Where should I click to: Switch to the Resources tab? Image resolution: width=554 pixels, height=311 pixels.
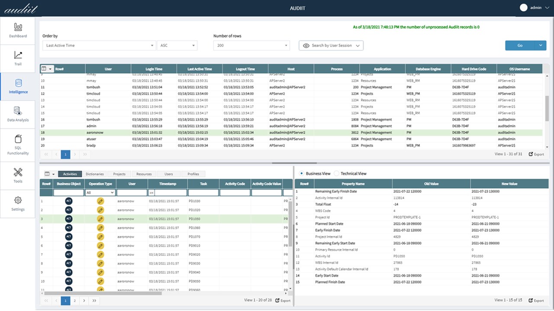[144, 174]
